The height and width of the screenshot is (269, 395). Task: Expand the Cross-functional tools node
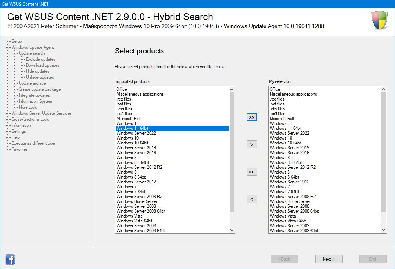(x=7, y=119)
